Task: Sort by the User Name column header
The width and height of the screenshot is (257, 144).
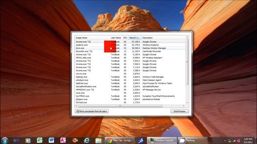Action: (116, 38)
